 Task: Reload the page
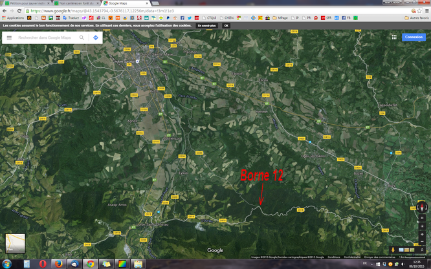19,11
